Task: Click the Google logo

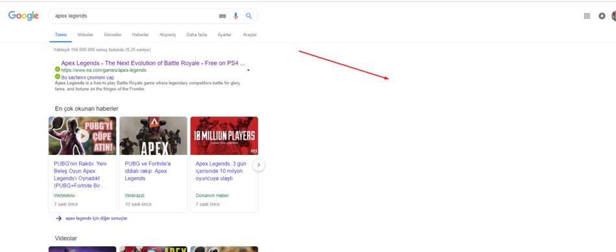Action: (23, 16)
